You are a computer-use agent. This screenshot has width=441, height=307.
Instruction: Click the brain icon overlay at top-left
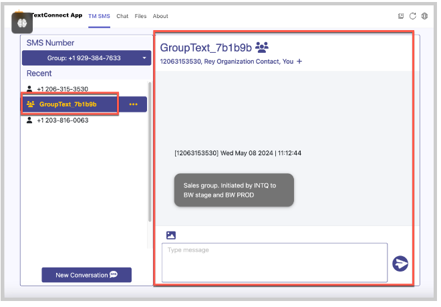pyautogui.click(x=22, y=23)
